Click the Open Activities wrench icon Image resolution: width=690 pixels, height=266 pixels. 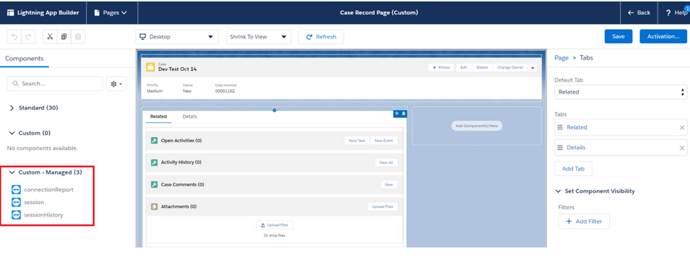(154, 141)
